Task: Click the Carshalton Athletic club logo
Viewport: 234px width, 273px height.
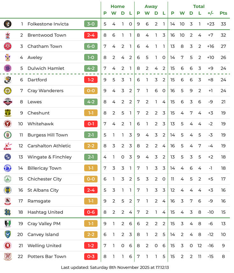Action: click(8, 146)
